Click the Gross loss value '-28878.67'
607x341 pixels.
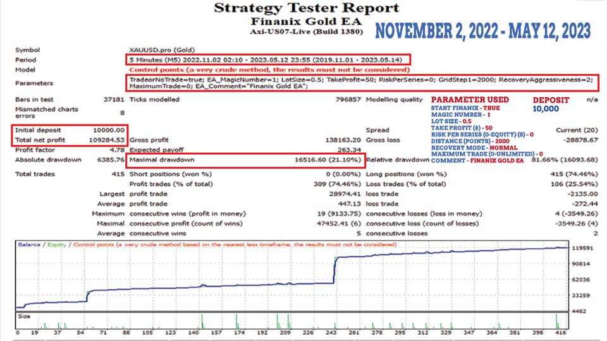click(x=580, y=140)
